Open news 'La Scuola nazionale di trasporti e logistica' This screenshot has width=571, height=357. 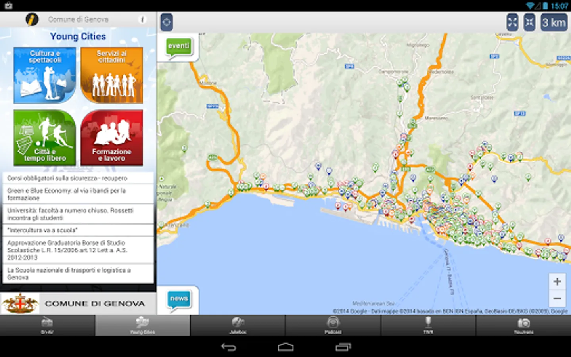(78, 274)
